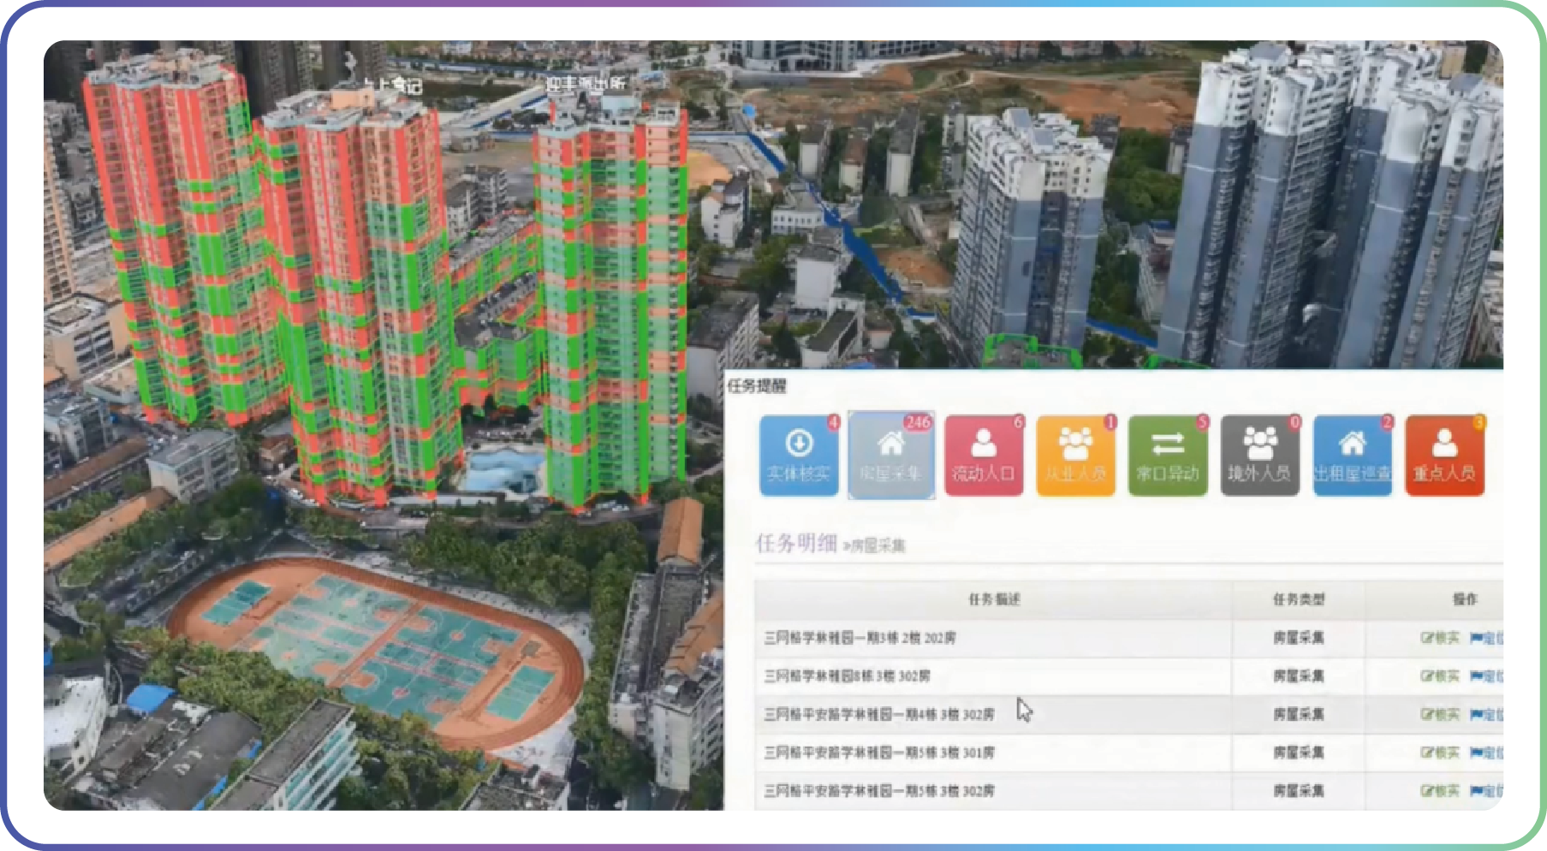The width and height of the screenshot is (1547, 851).
Task: Click 定位 flag for 3栋 202房 row
Action: (1486, 638)
